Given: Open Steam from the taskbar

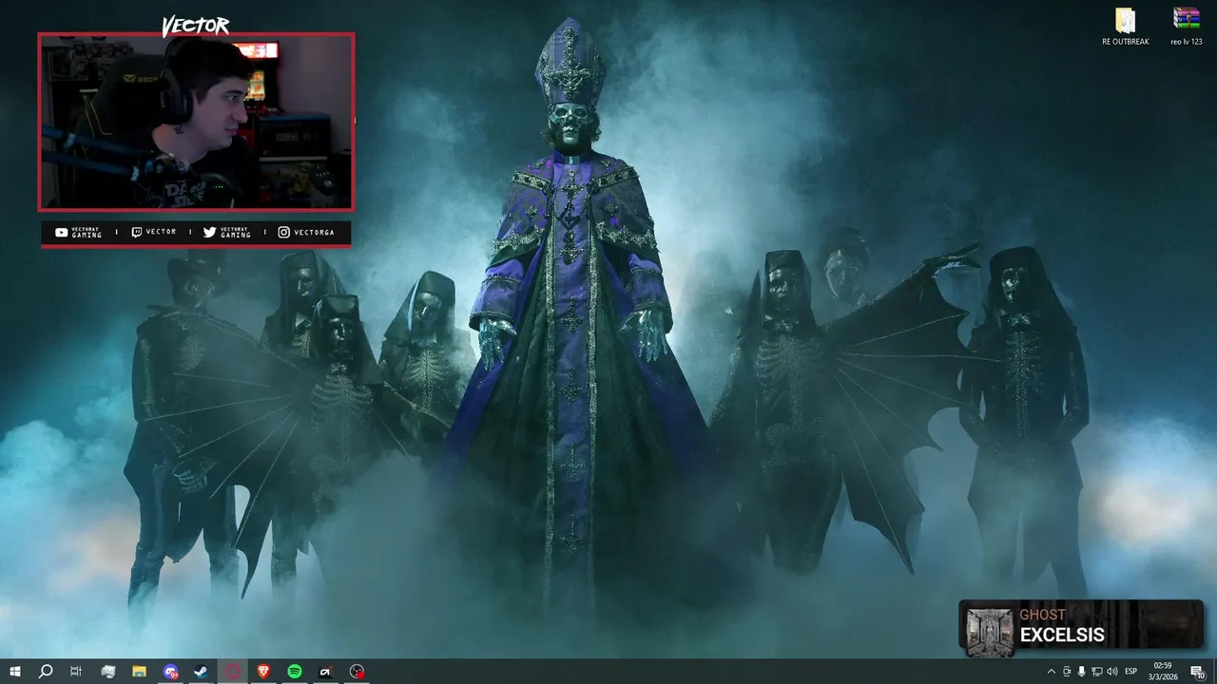Looking at the screenshot, I should (202, 672).
